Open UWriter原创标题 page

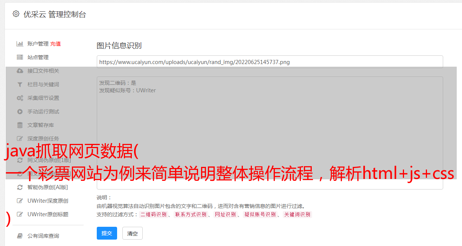(48, 214)
